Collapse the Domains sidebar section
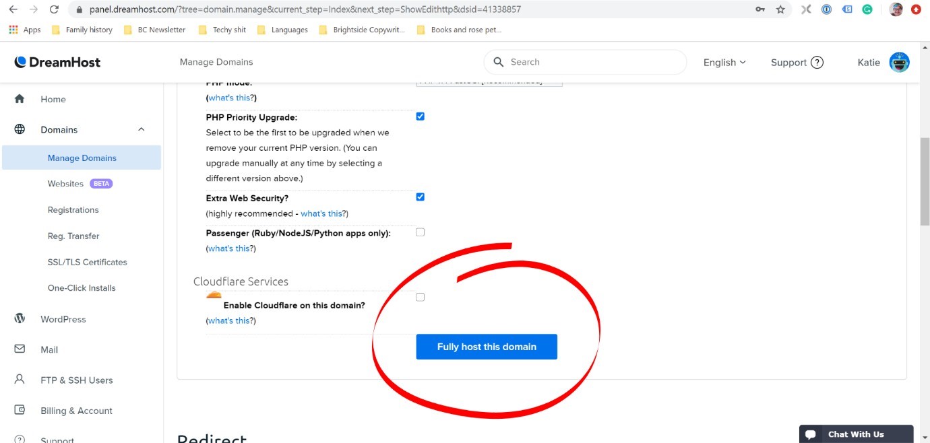The image size is (930, 443). click(141, 129)
